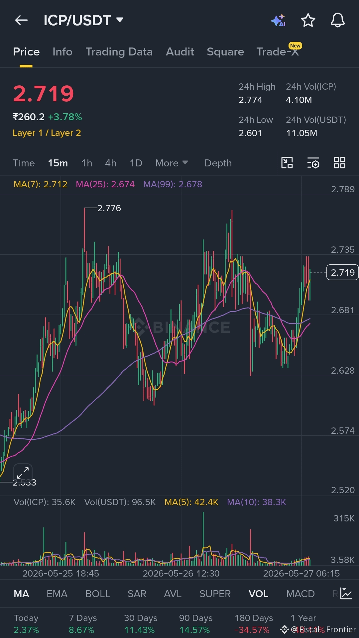Open the Depth chart view
This screenshot has width=359, height=638.
pos(218,163)
